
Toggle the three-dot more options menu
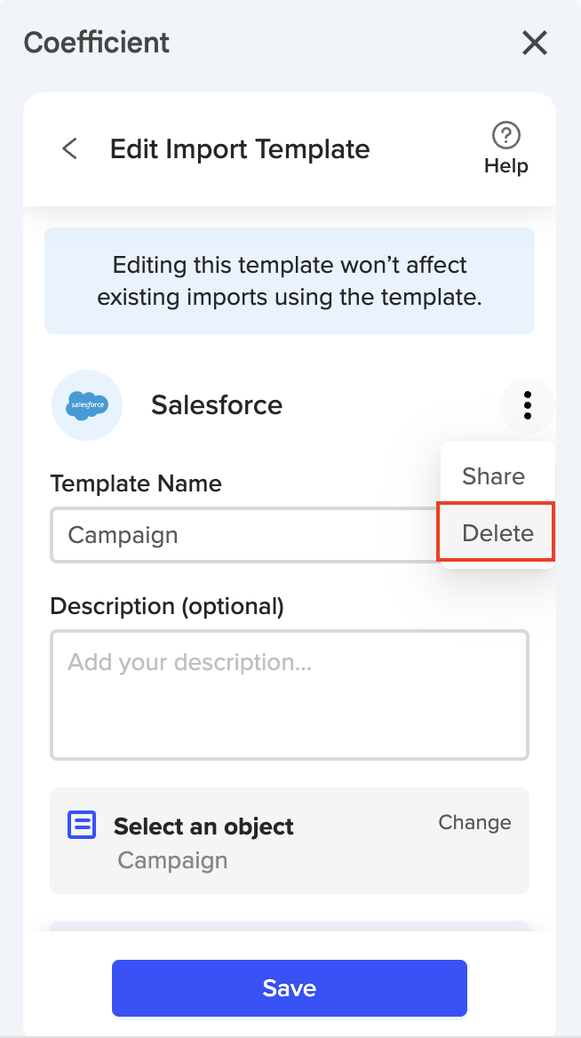528,405
